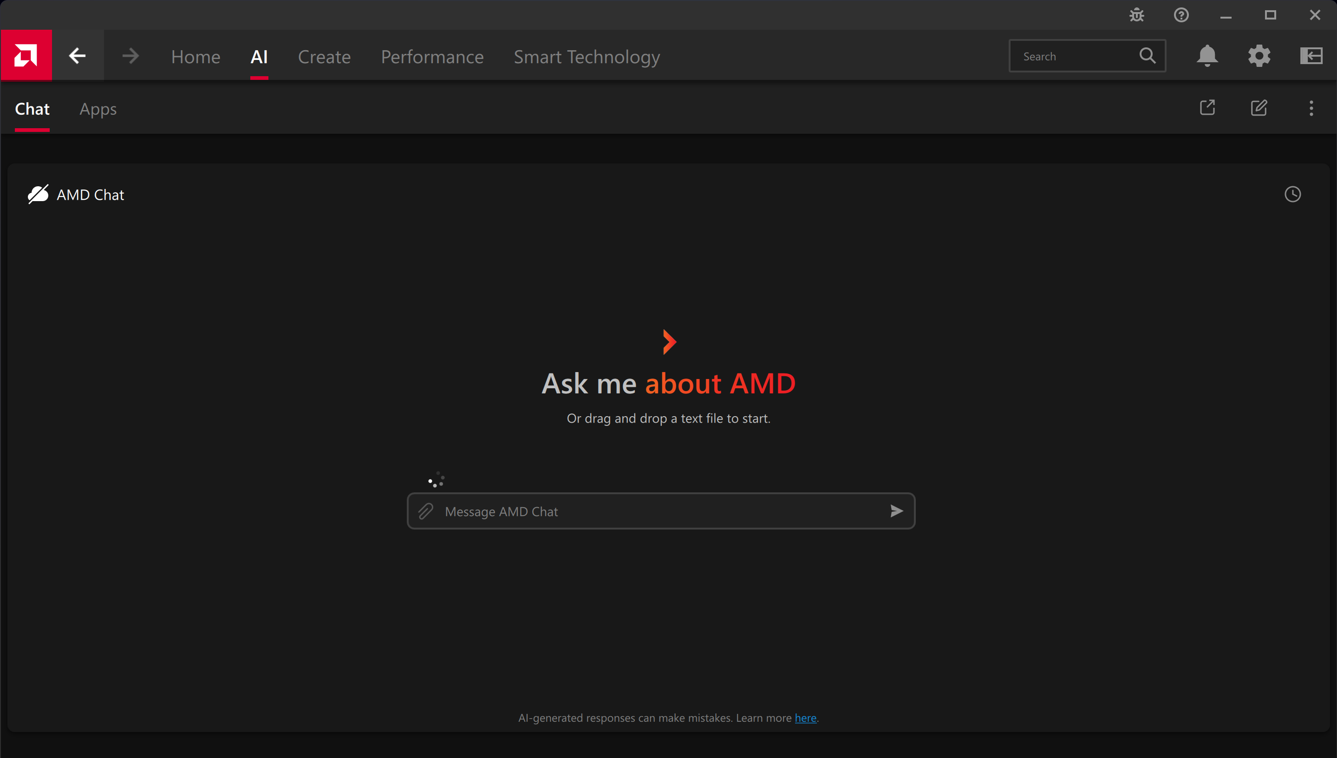Toggle the sidebar panel icon
The height and width of the screenshot is (758, 1337).
(x=1311, y=56)
